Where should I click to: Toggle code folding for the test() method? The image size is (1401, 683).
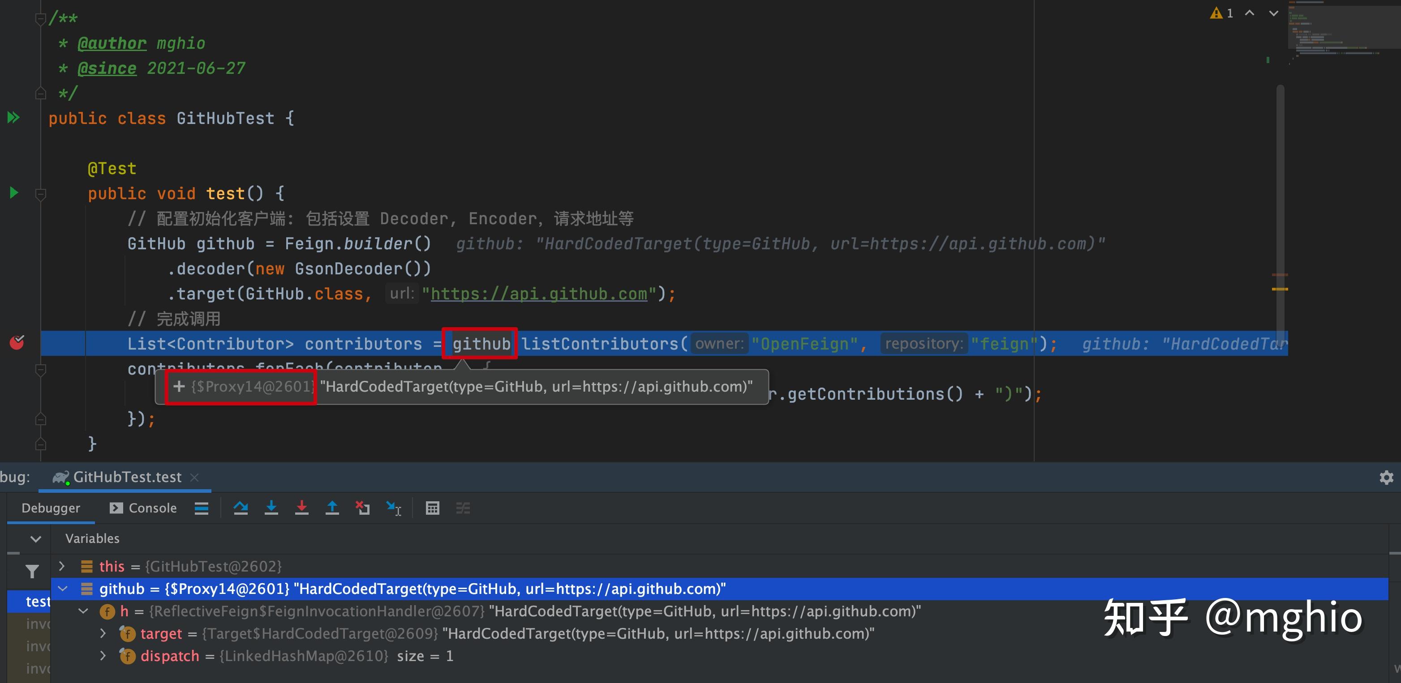pos(40,194)
